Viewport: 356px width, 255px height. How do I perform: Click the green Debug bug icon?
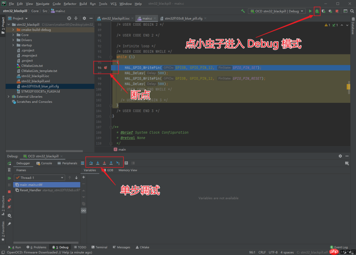pyautogui.click(x=317, y=11)
